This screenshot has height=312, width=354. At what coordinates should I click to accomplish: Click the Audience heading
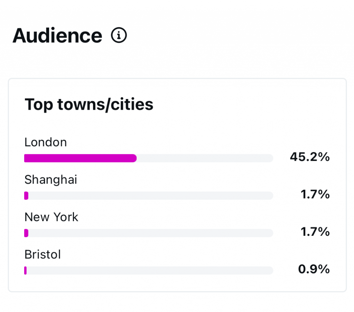coord(57,35)
